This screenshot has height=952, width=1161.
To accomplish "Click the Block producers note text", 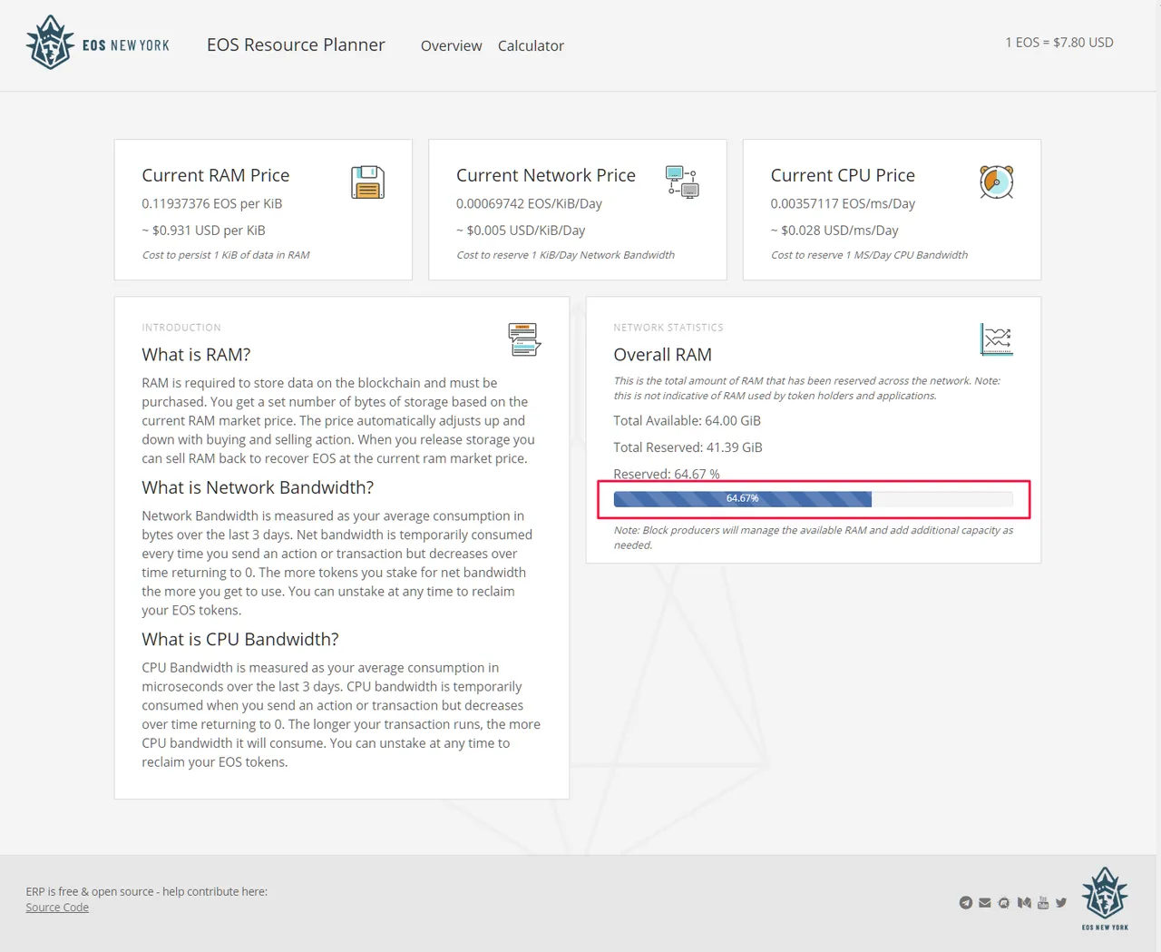I will point(814,537).
